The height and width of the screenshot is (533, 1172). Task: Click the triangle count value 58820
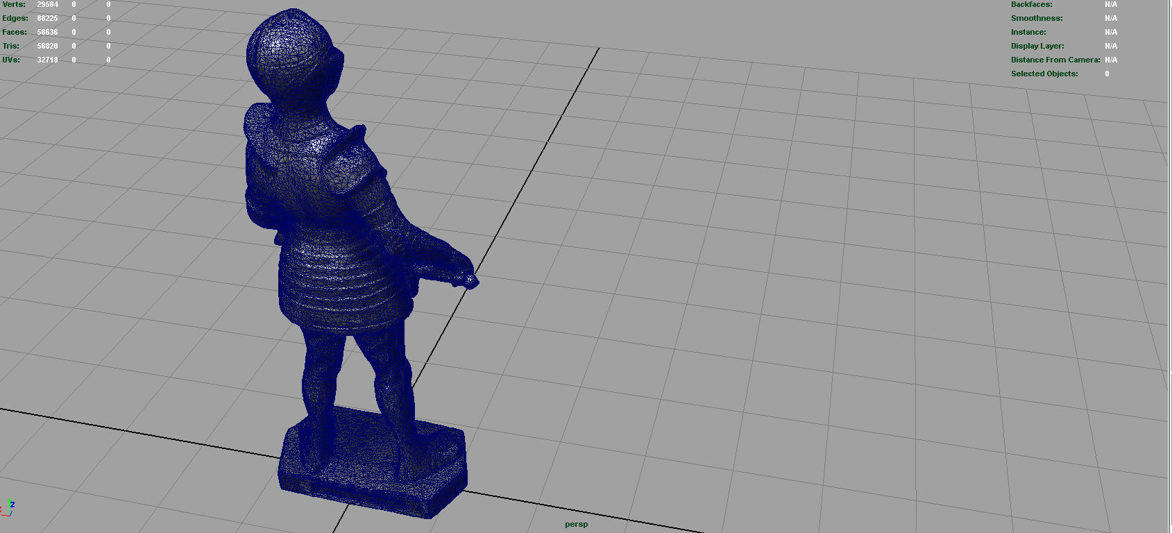coord(47,46)
